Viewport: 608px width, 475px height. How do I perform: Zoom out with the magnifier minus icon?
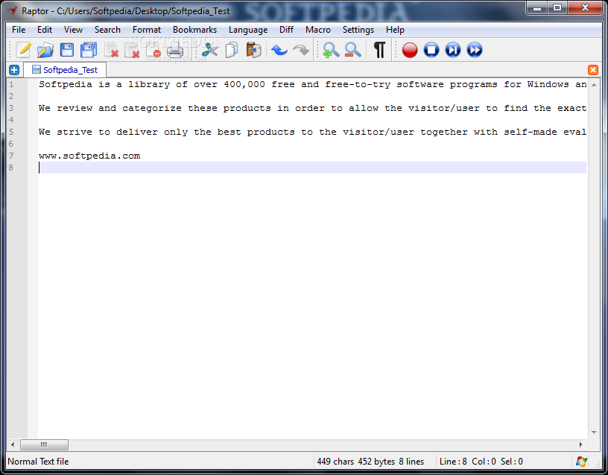point(352,50)
